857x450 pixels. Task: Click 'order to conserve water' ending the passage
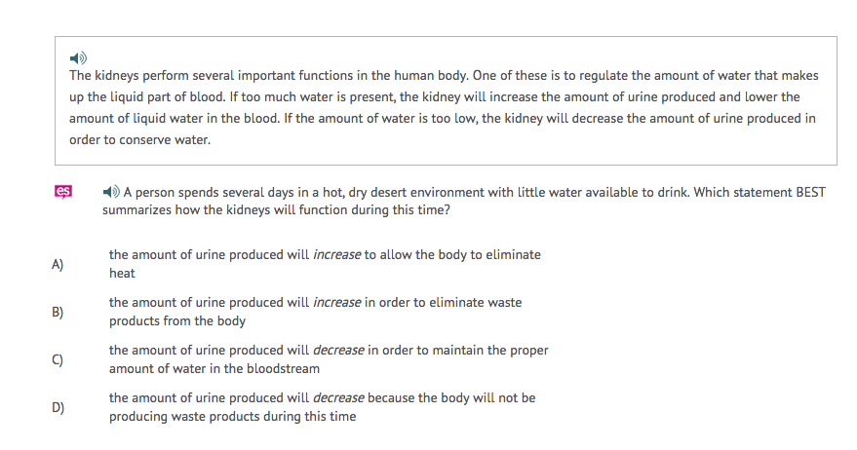point(139,139)
